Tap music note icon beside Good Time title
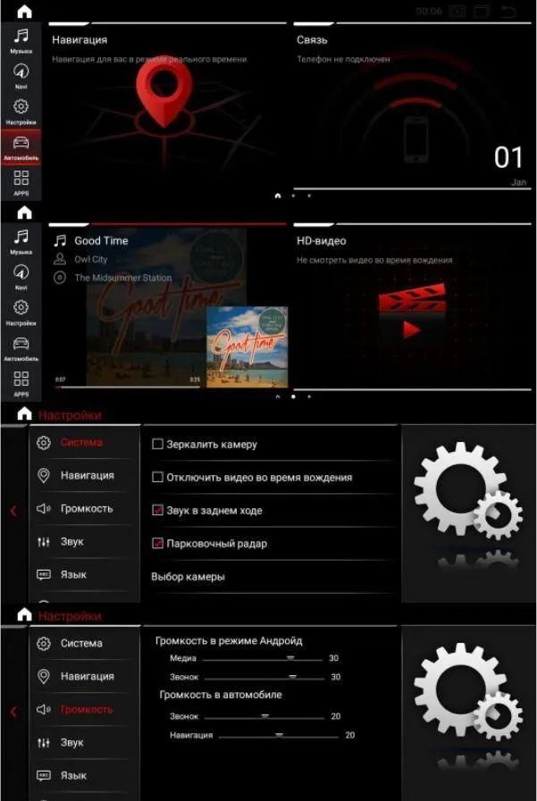This screenshot has width=537, height=801. click(x=60, y=240)
